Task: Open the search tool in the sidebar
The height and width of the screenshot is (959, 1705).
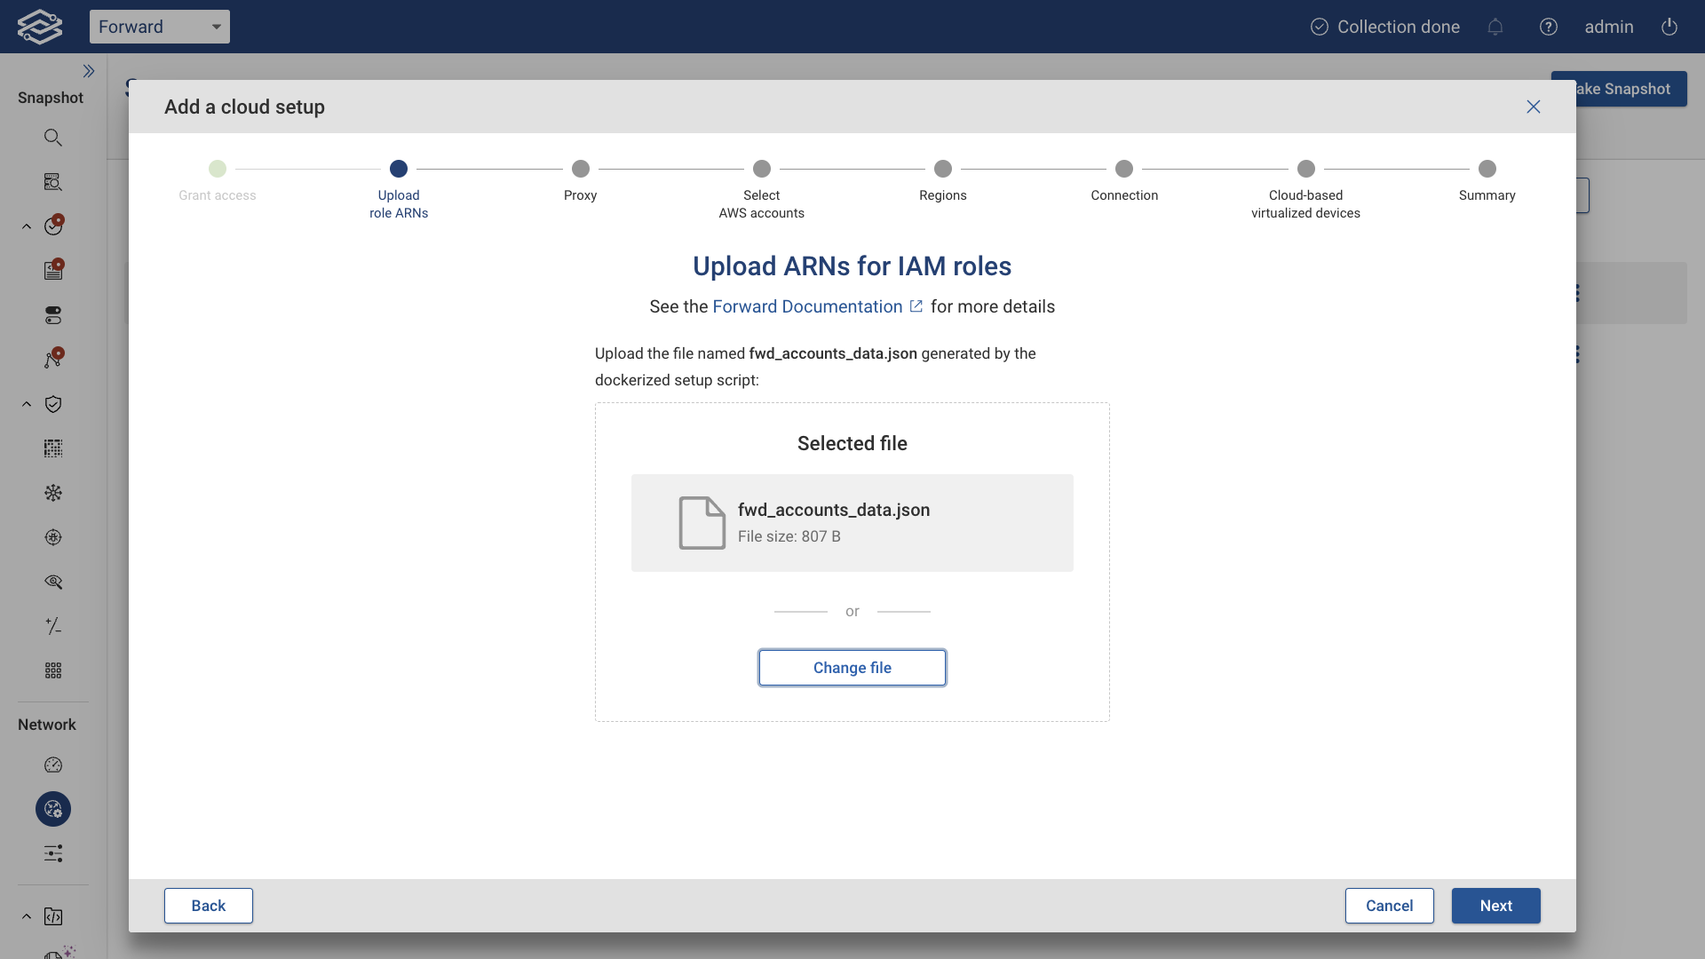Action: 53,137
